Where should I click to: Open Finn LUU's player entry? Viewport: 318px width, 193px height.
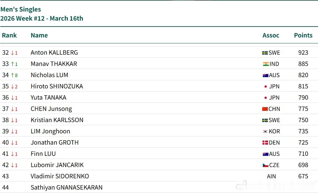click(43, 154)
